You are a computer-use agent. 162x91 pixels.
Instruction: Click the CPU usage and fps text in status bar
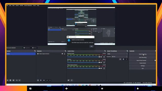(147, 83)
